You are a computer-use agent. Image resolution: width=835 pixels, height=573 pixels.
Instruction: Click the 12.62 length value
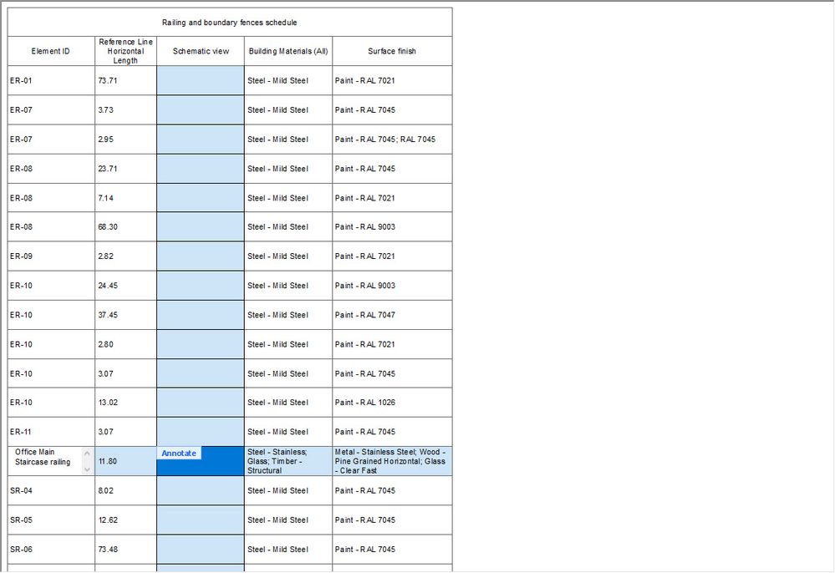pos(108,520)
